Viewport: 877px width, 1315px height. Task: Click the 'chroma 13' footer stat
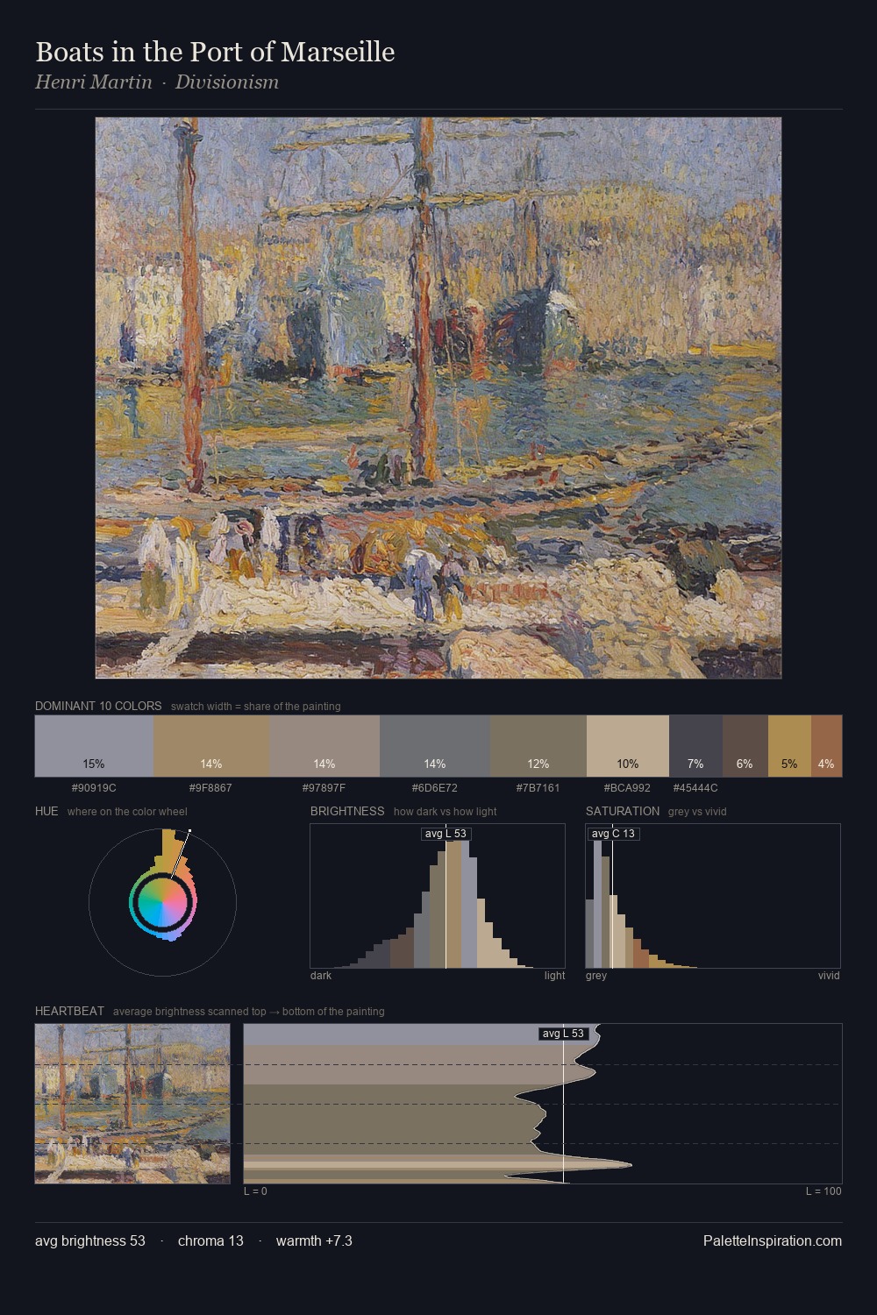[210, 1240]
